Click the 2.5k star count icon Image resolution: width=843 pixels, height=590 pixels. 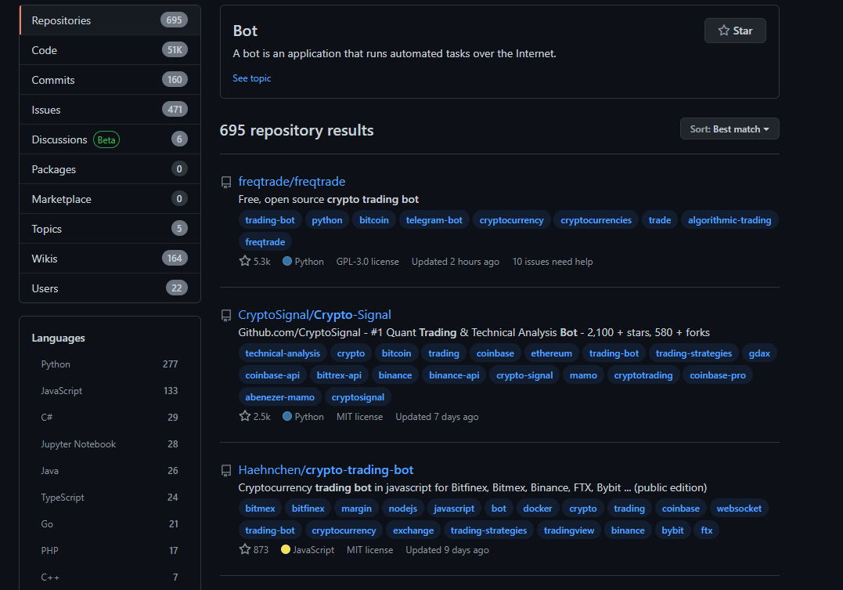click(x=245, y=416)
